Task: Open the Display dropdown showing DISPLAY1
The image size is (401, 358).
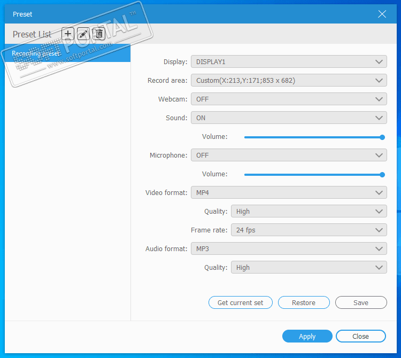Action: pos(289,61)
